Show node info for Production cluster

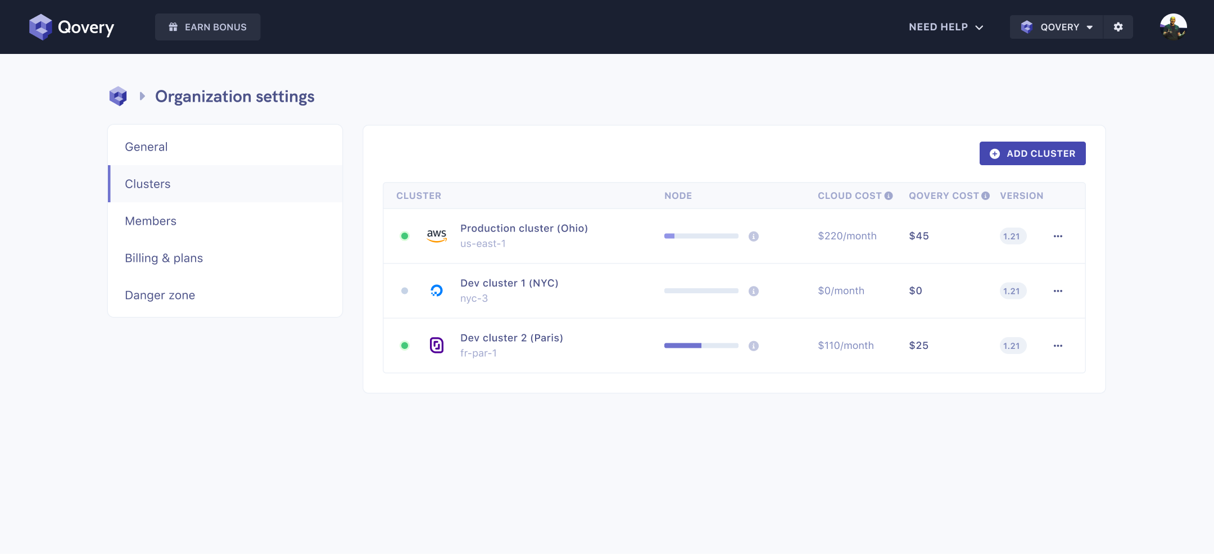(x=754, y=236)
